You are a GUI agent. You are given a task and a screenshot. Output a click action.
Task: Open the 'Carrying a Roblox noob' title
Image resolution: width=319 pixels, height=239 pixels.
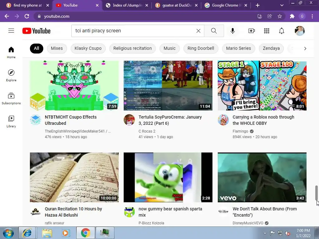[263, 120]
